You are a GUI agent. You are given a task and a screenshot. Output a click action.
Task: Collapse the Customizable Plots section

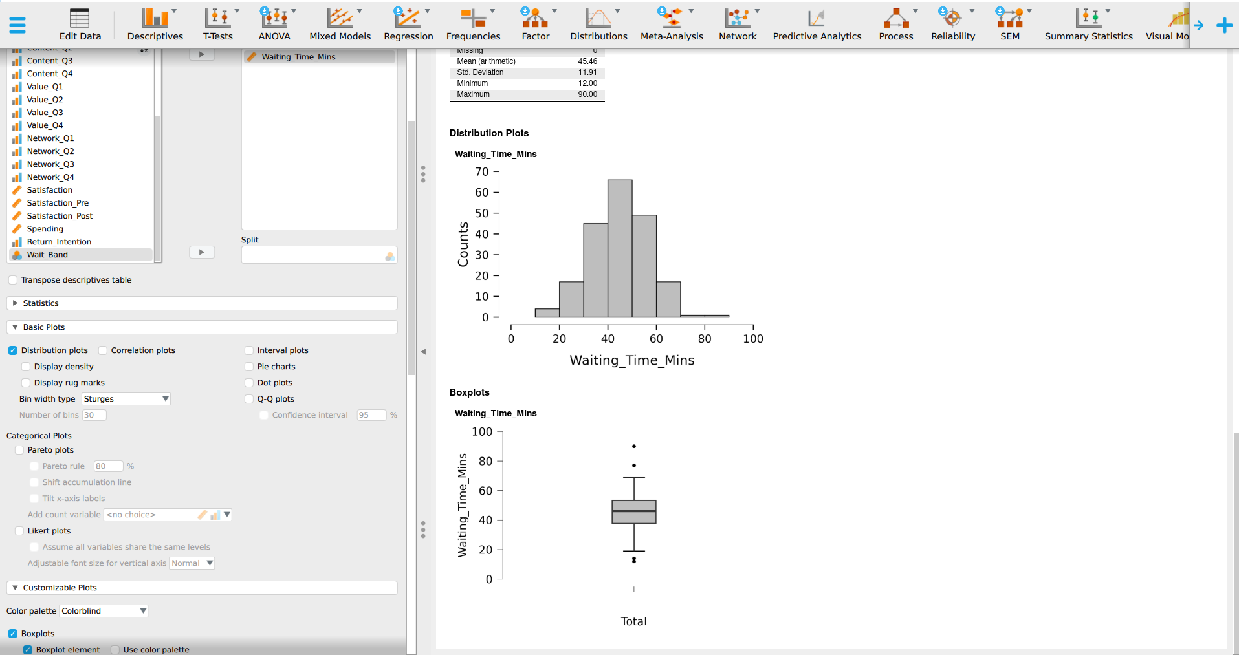tap(202, 588)
